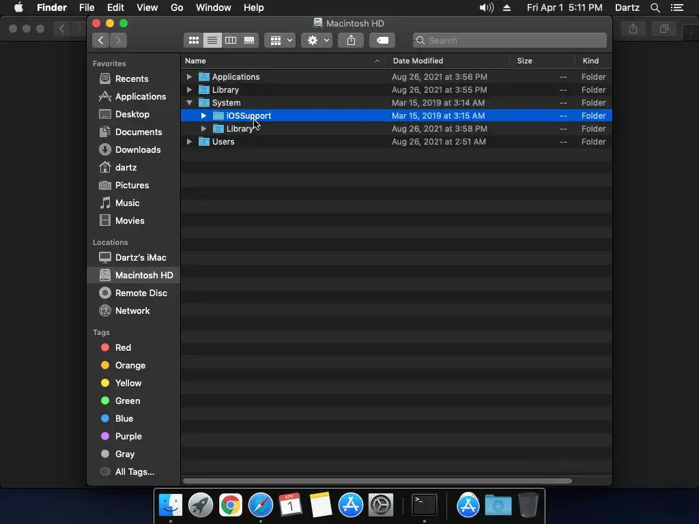Expand the Library folder inside System
Viewport: 699px width, 524px height.
[203, 128]
